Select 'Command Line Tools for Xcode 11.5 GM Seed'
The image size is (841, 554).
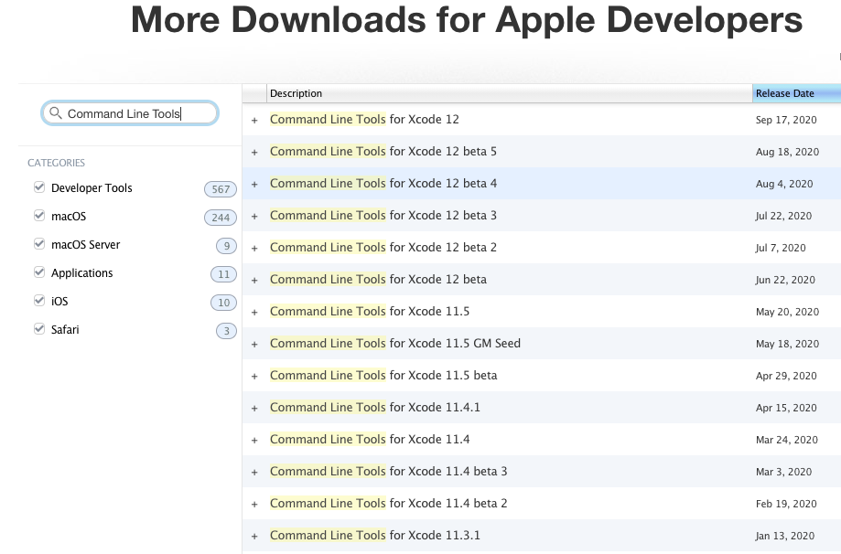point(395,343)
